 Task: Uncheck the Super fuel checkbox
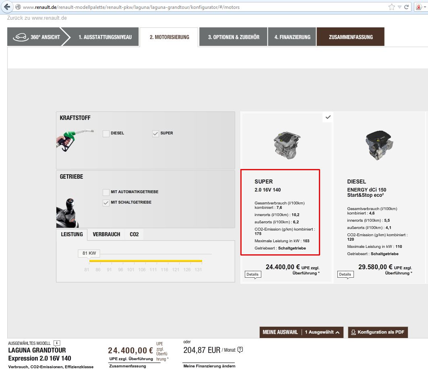(155, 134)
